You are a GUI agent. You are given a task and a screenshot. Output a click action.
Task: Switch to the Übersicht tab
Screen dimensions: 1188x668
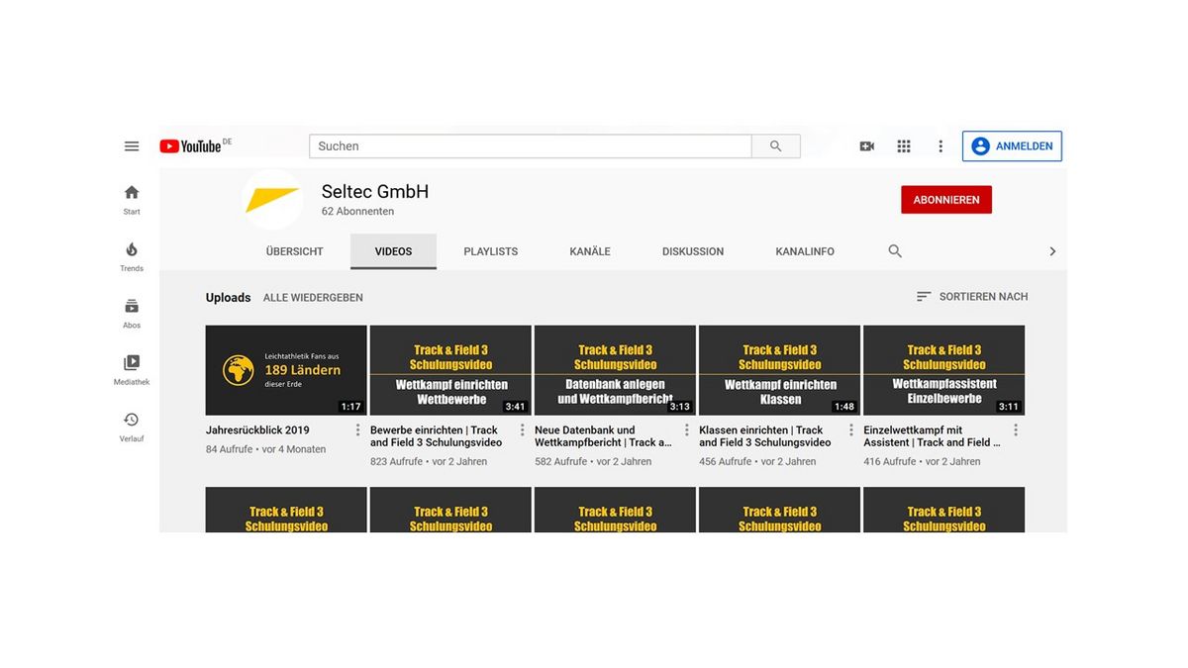pyautogui.click(x=295, y=251)
